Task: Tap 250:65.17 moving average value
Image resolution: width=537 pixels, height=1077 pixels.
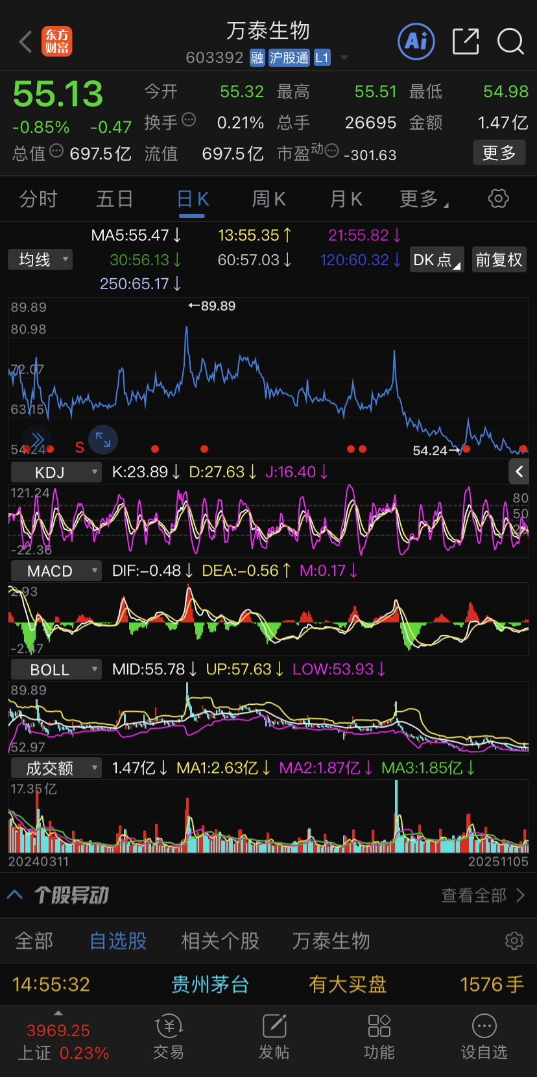Action: point(141,284)
